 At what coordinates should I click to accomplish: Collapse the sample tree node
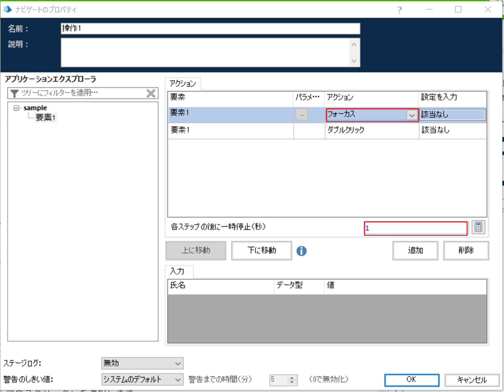[x=17, y=108]
